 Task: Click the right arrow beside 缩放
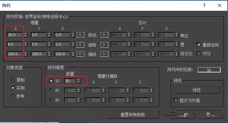point(104,54)
